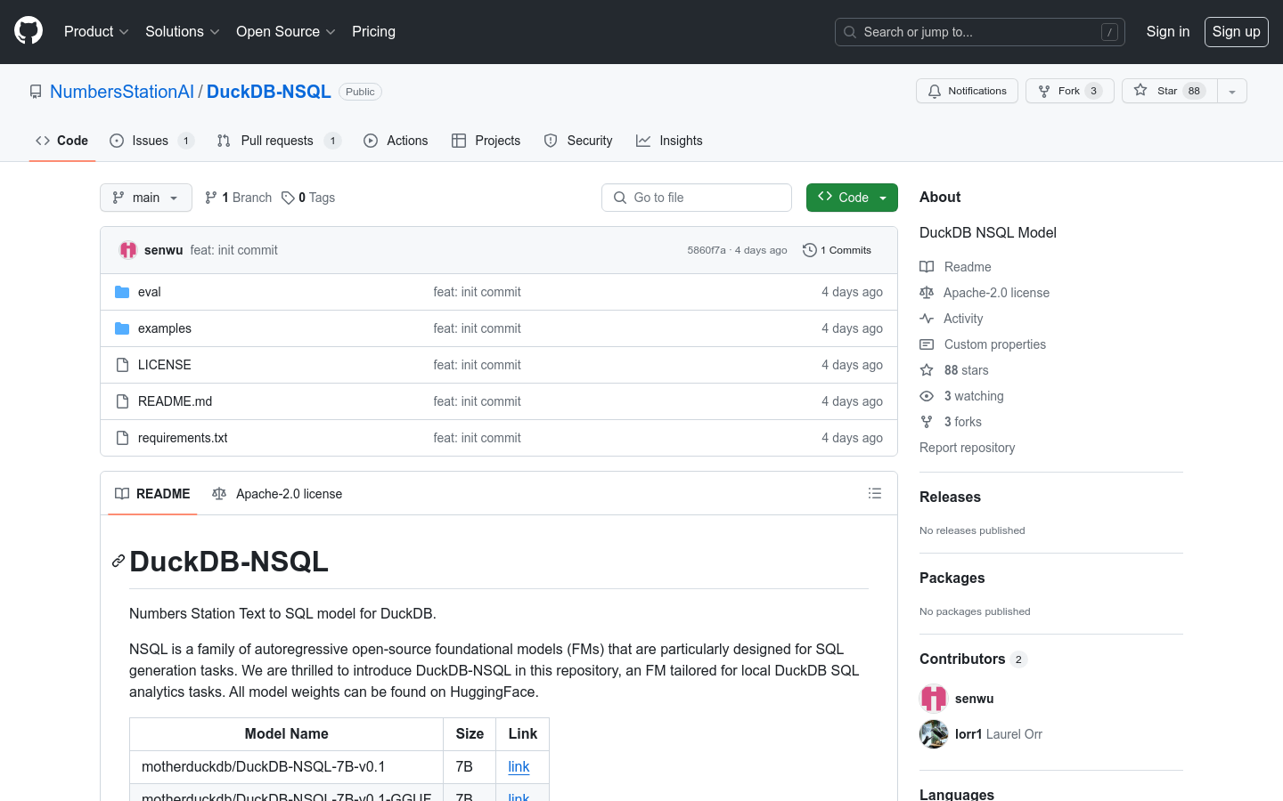
Task: Open the README outline icon
Action: tap(875, 493)
